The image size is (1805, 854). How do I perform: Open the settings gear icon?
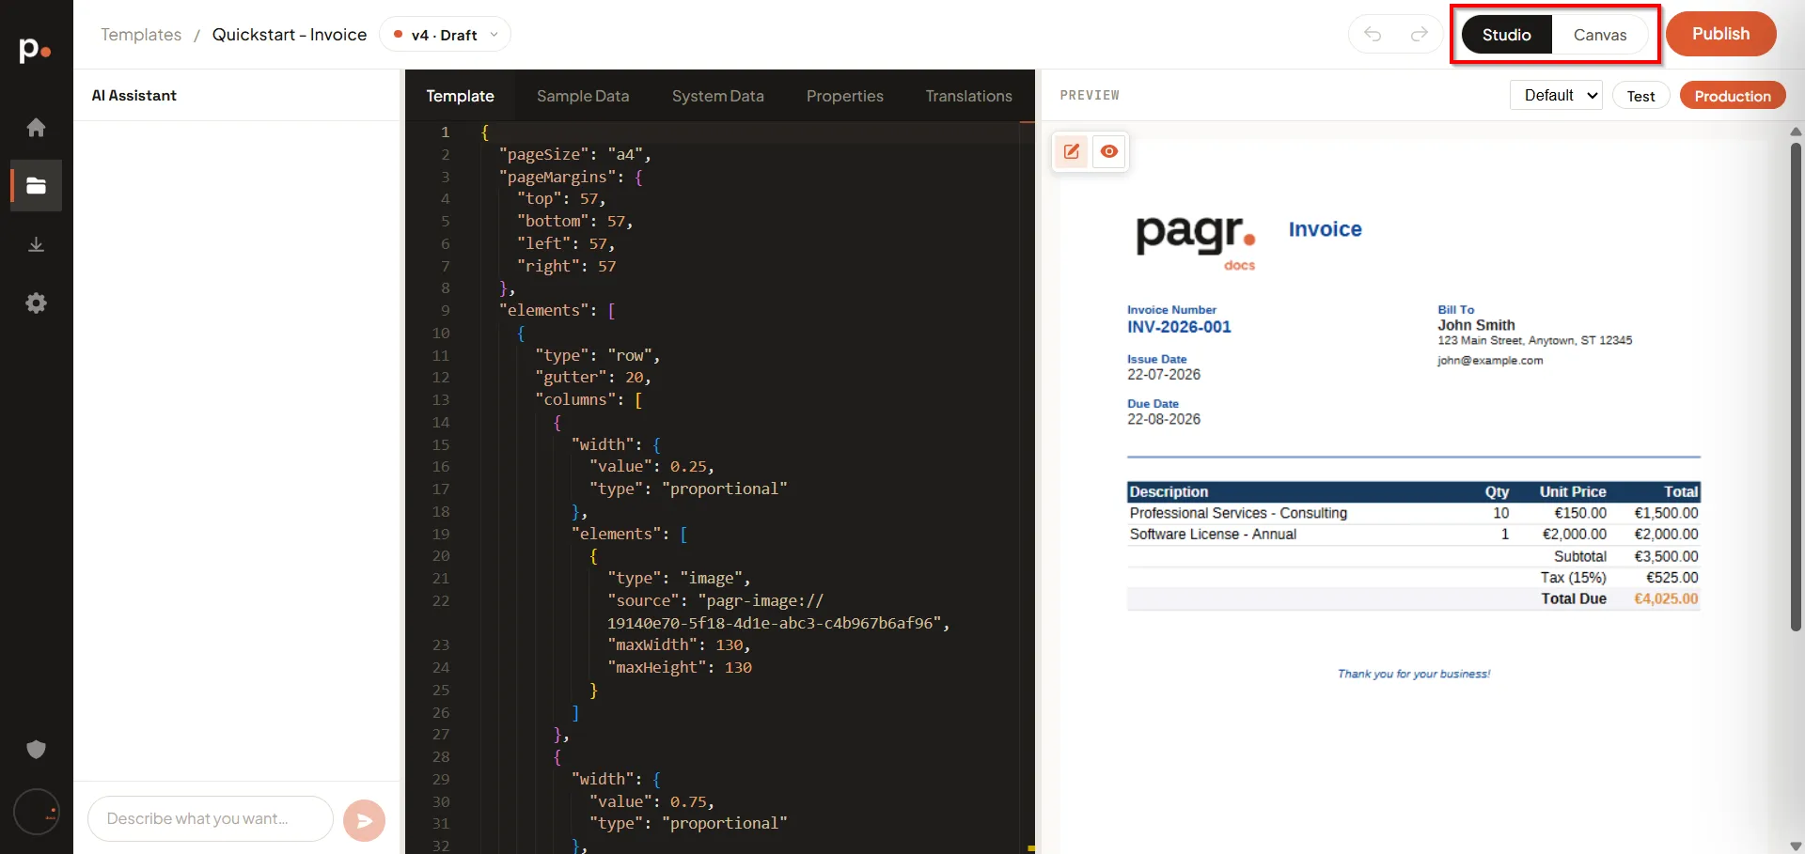coord(36,303)
